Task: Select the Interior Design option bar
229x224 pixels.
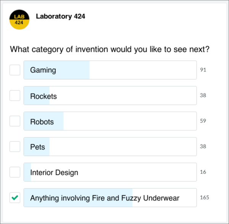Action: pos(110,172)
